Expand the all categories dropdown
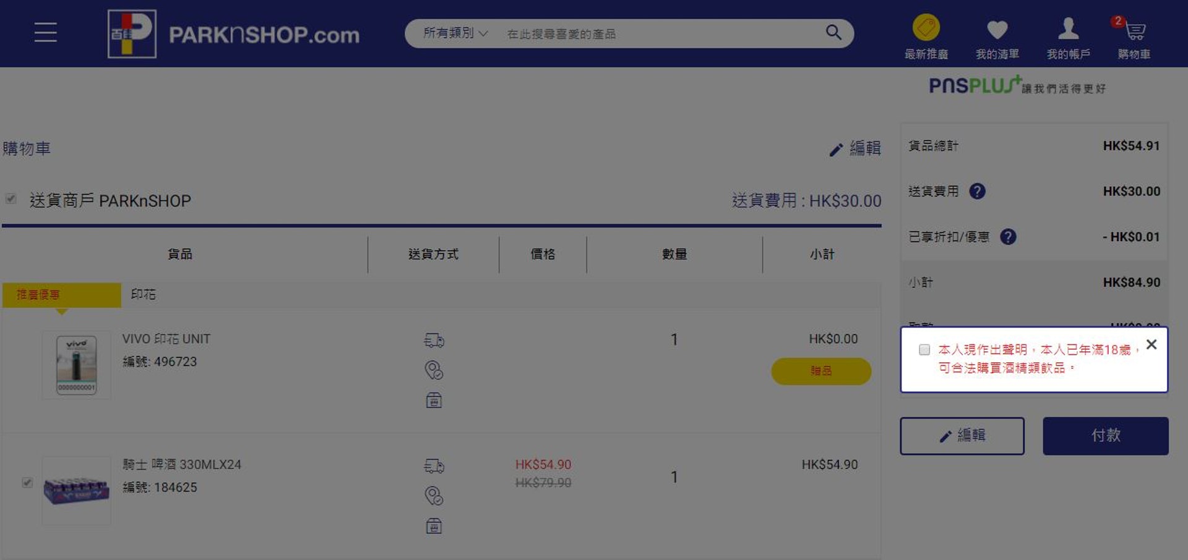This screenshot has width=1188, height=560. 455,33
